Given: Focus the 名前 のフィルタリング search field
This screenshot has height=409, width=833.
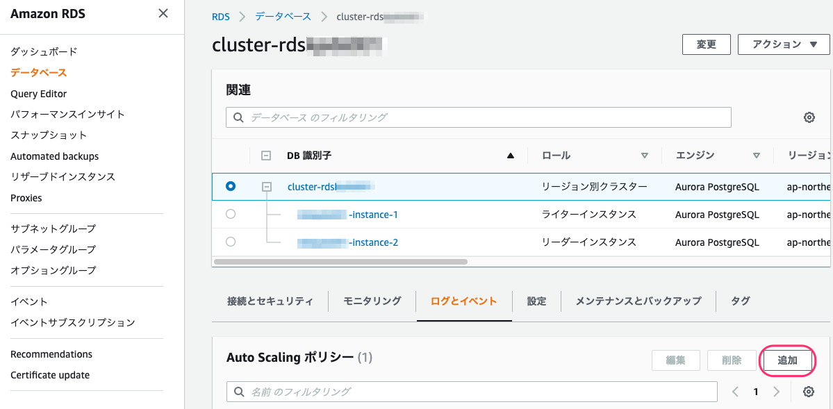Looking at the screenshot, I should 472,392.
